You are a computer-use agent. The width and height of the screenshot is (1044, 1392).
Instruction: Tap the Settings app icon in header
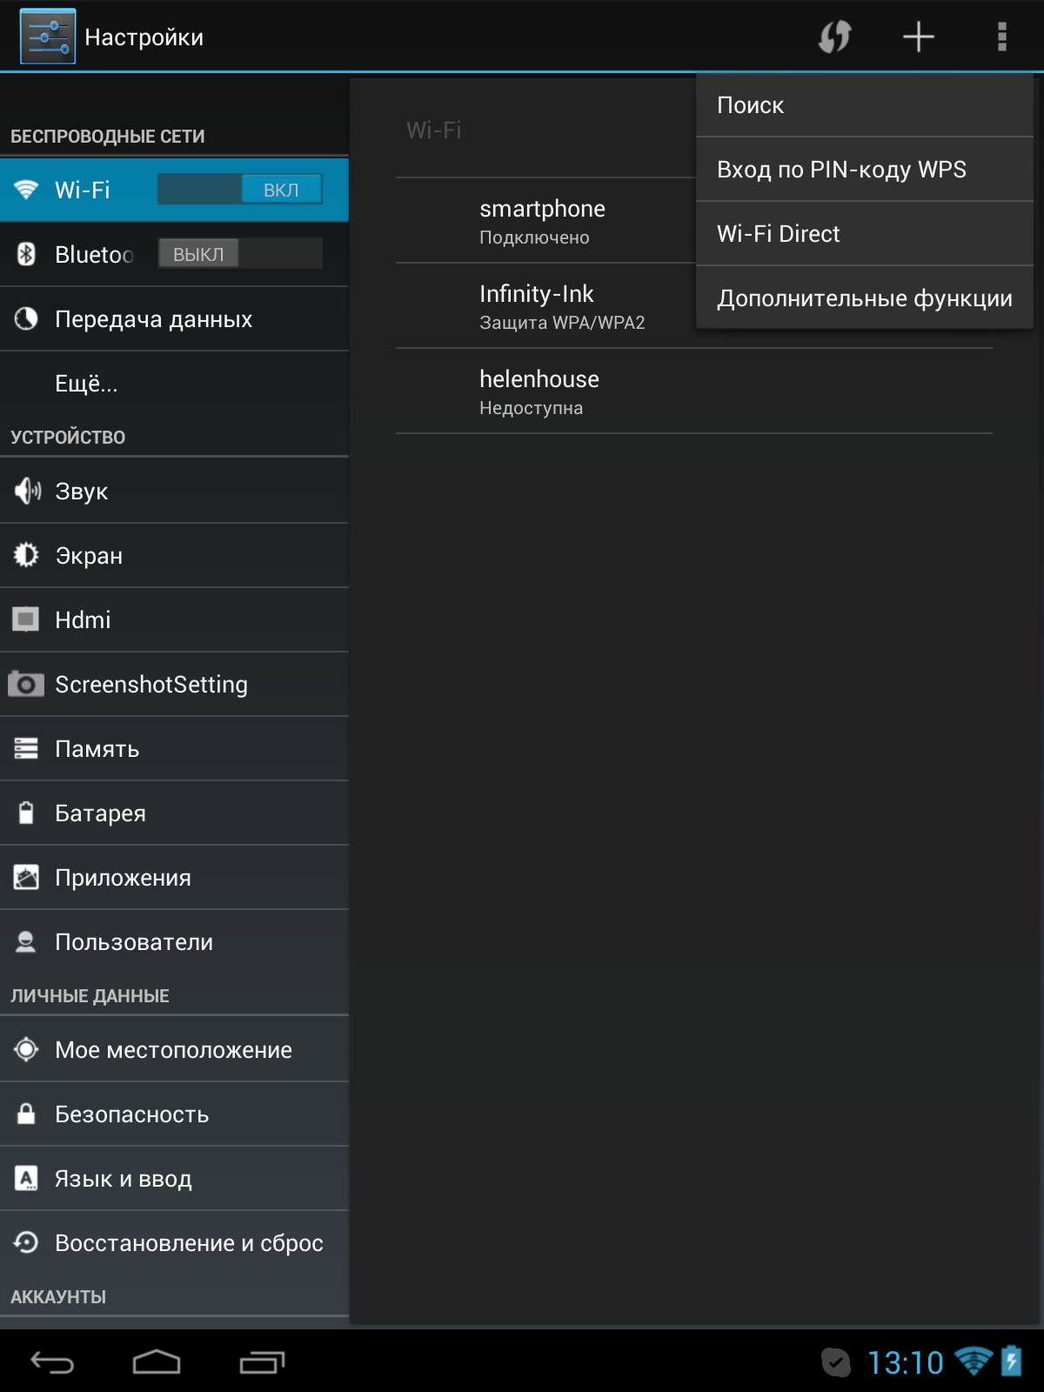tap(48, 37)
